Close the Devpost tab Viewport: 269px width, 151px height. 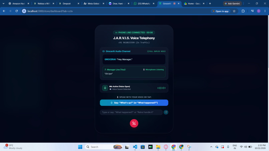[x=78, y=3]
